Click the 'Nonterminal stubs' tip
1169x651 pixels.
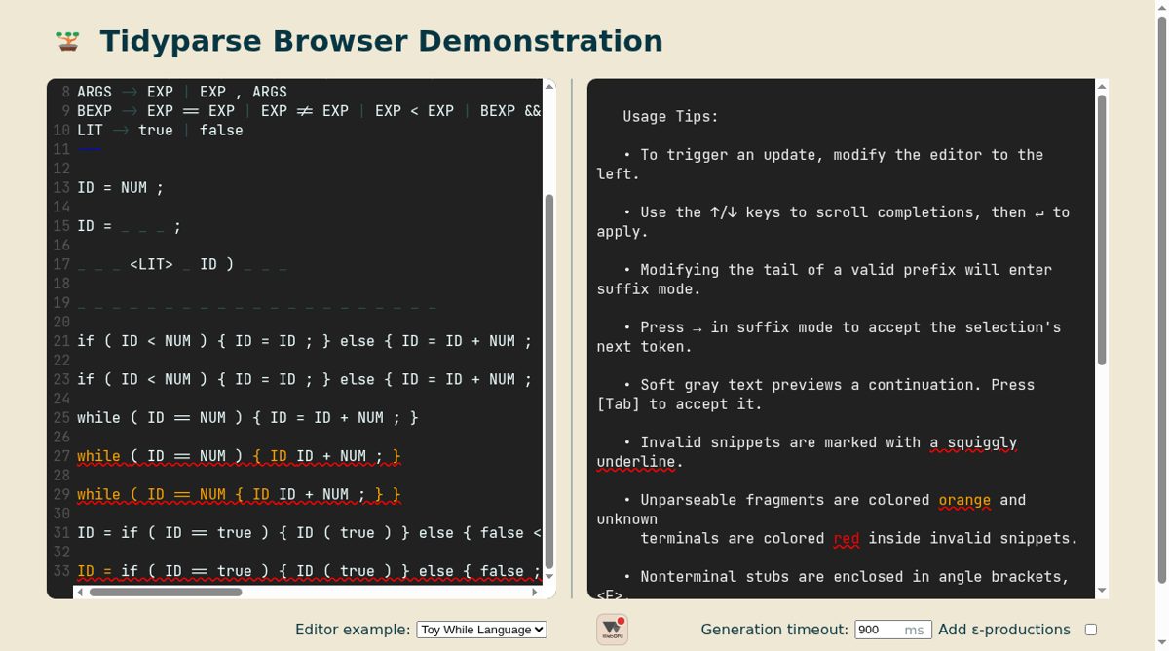coord(833,585)
